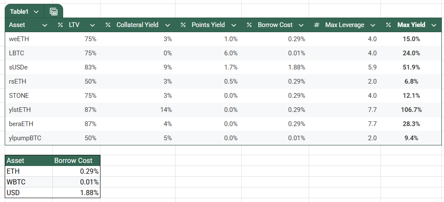This screenshot has height=202, width=444.
Task: Select the WBTC row in borrow cost table
Action: [x=52, y=182]
